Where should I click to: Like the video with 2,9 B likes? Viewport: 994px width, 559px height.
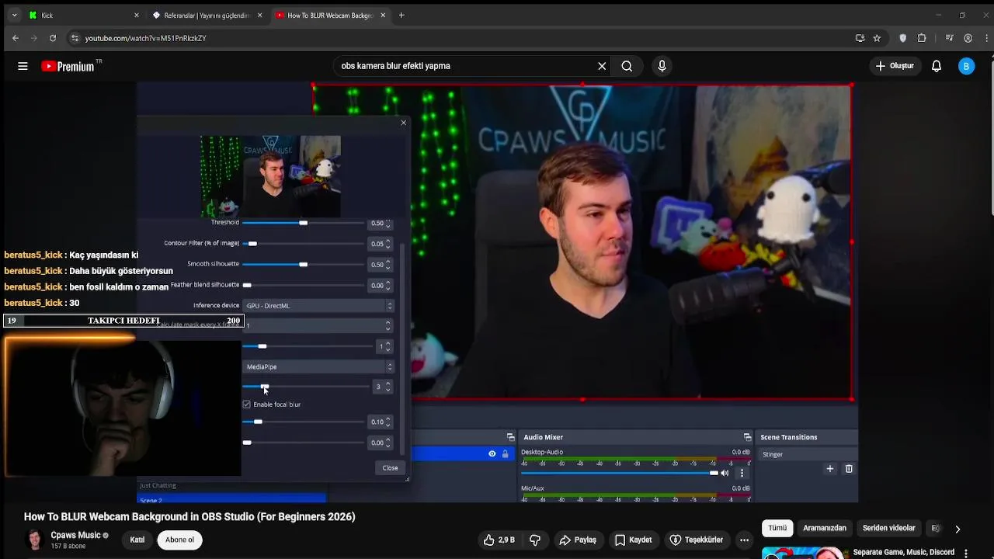499,540
